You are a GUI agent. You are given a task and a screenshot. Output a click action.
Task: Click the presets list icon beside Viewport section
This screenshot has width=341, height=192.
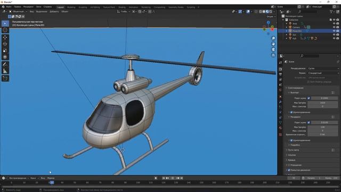pyautogui.click(x=333, y=93)
